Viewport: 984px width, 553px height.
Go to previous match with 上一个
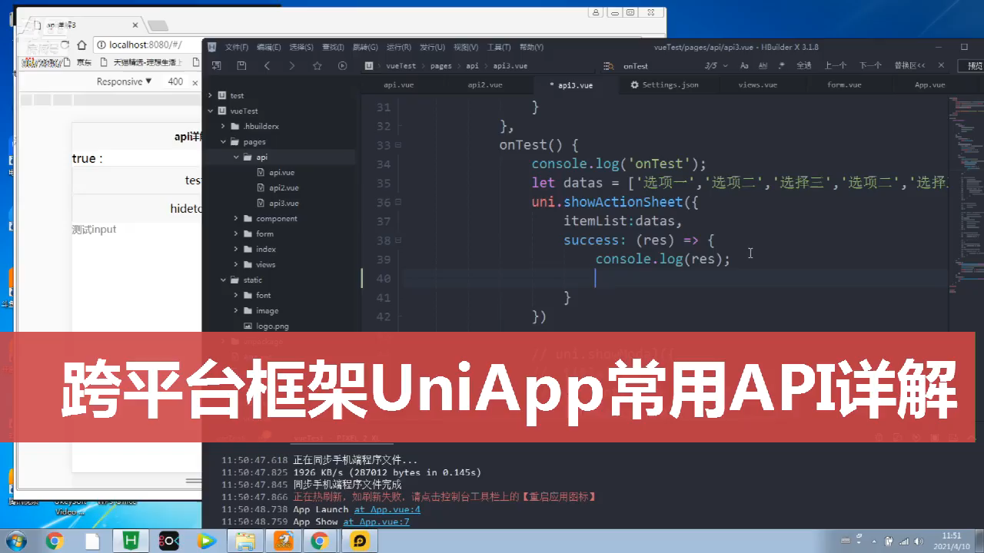[x=836, y=66]
